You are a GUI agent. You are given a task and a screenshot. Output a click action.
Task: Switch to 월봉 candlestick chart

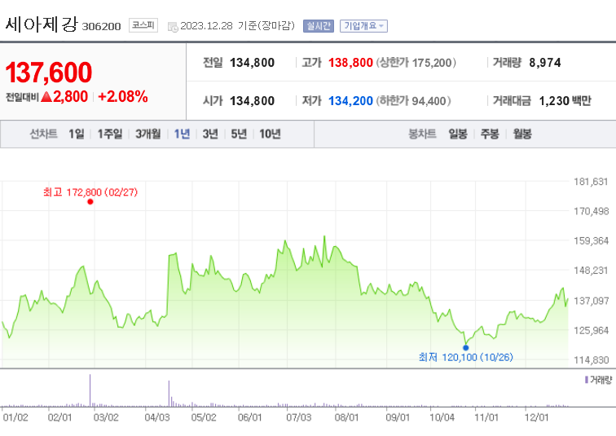522,134
